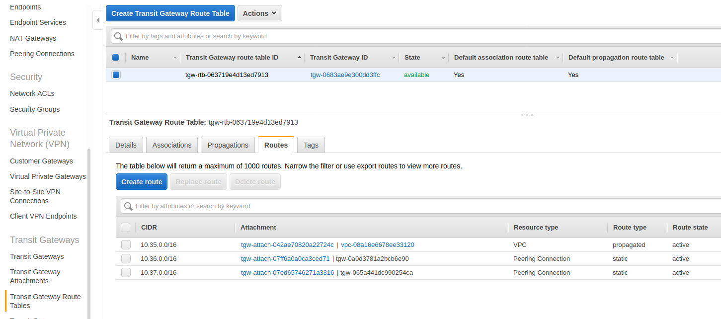Collapse the left navigation sidebar arrow

tap(97, 20)
